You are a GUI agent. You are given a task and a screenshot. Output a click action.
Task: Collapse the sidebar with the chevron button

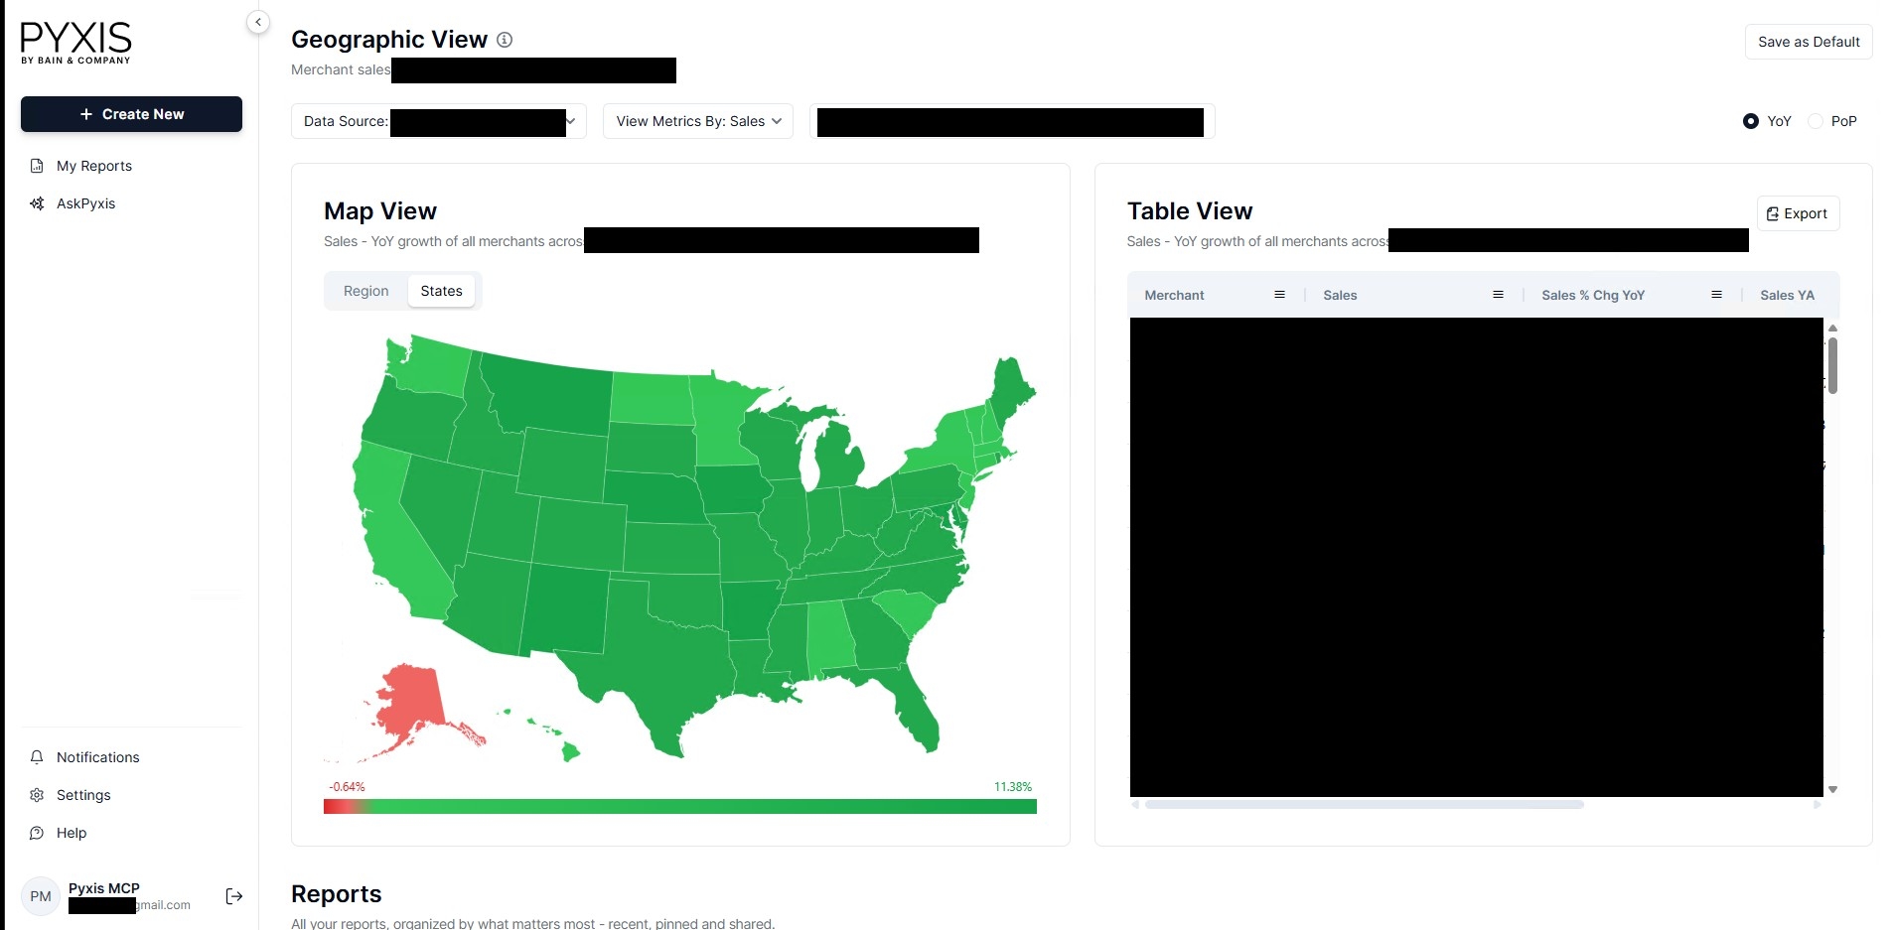click(x=258, y=22)
